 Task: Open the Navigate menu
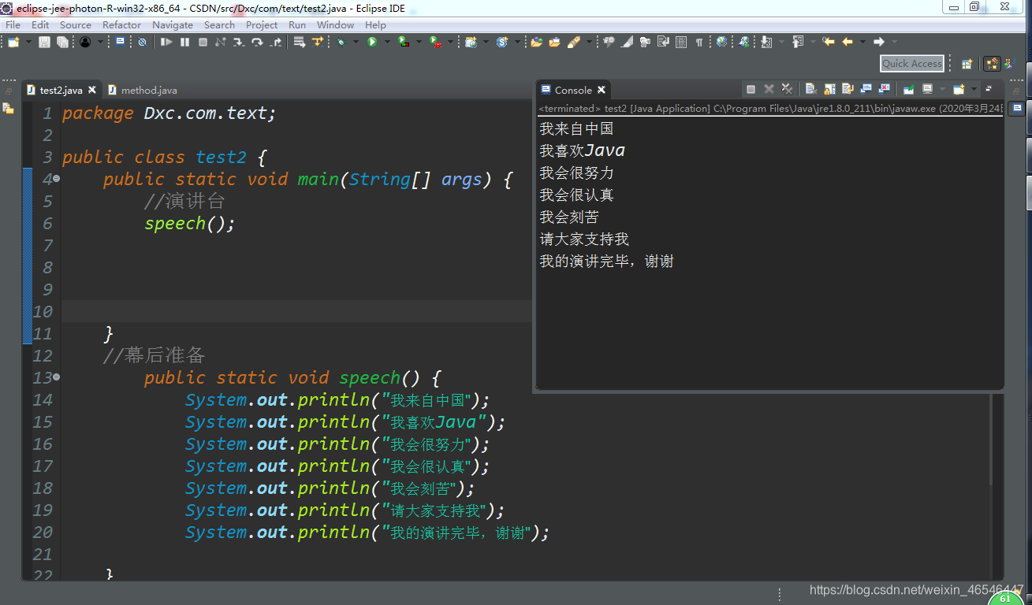173,24
